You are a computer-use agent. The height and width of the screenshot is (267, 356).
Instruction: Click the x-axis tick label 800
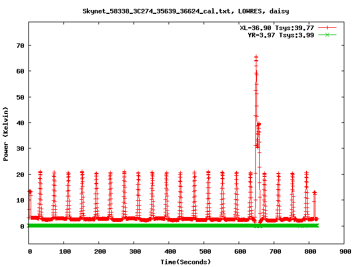[310, 251]
